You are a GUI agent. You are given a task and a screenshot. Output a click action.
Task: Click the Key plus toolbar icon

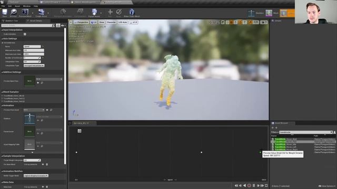click(110, 13)
